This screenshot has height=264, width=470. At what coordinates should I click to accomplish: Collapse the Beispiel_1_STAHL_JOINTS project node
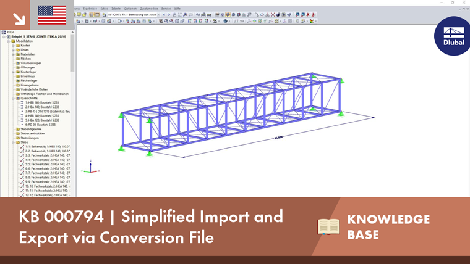tap(4, 36)
